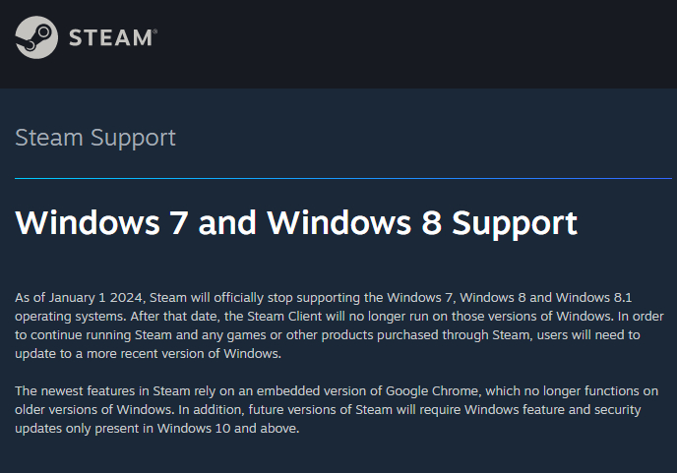Click the Windows 7 and Windows 8 Support heading
The height and width of the screenshot is (473, 677).
(296, 222)
